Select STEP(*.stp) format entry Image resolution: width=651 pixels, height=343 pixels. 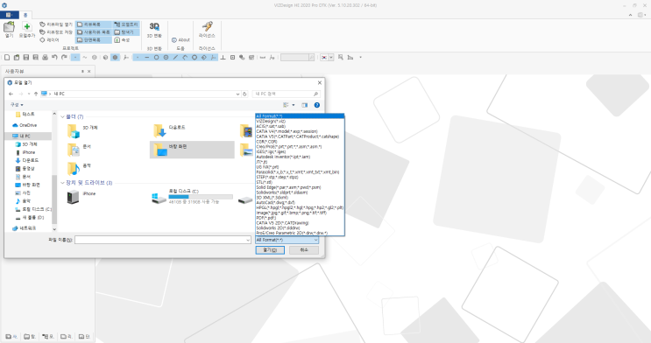300,177
